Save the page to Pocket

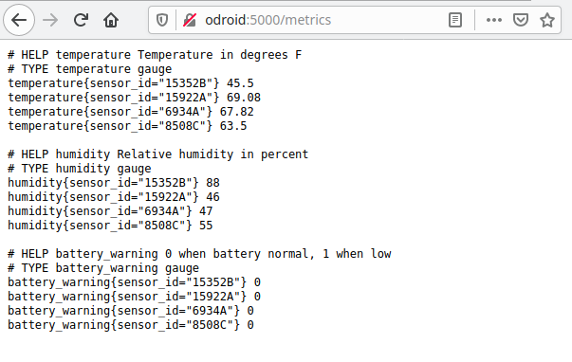point(521,20)
